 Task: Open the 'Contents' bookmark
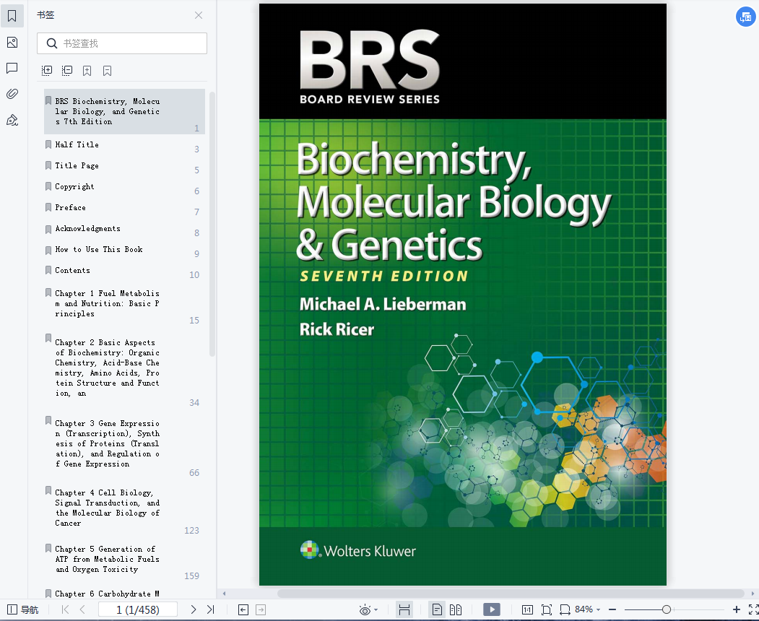pyautogui.click(x=73, y=270)
